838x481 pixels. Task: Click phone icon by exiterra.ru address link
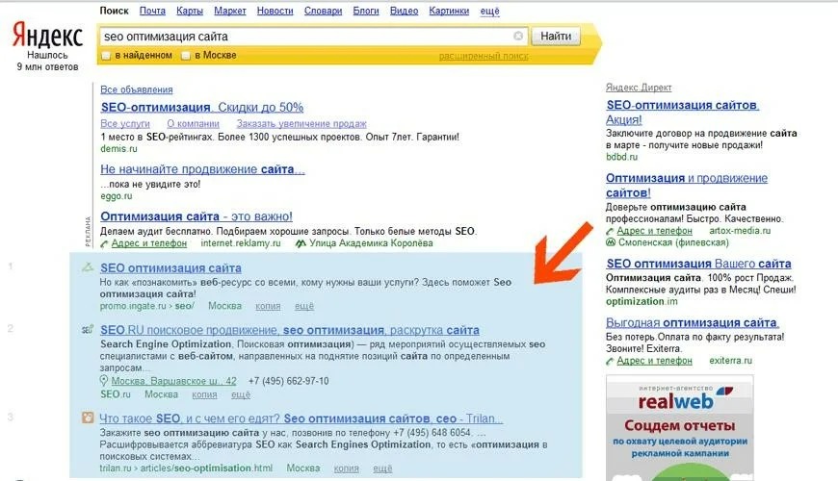(x=610, y=362)
